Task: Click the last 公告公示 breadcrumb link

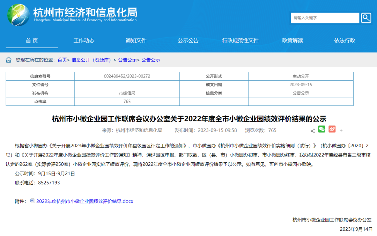Action: (151, 59)
